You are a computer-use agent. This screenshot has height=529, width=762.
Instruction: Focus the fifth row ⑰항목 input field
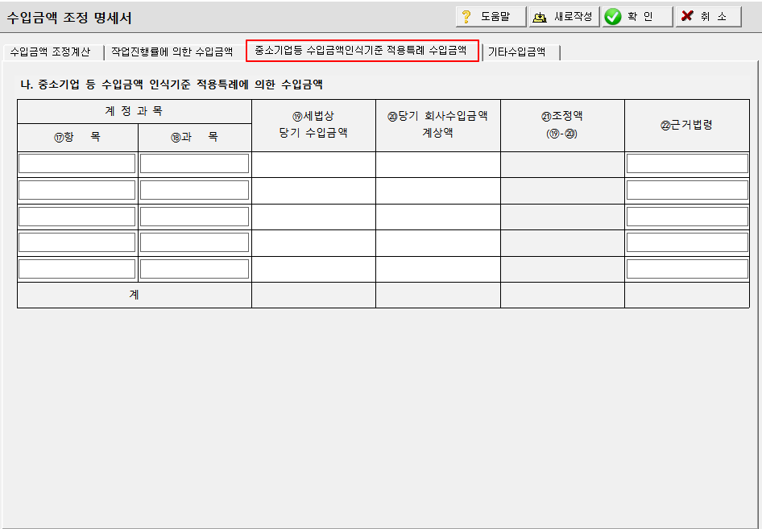[x=77, y=269]
